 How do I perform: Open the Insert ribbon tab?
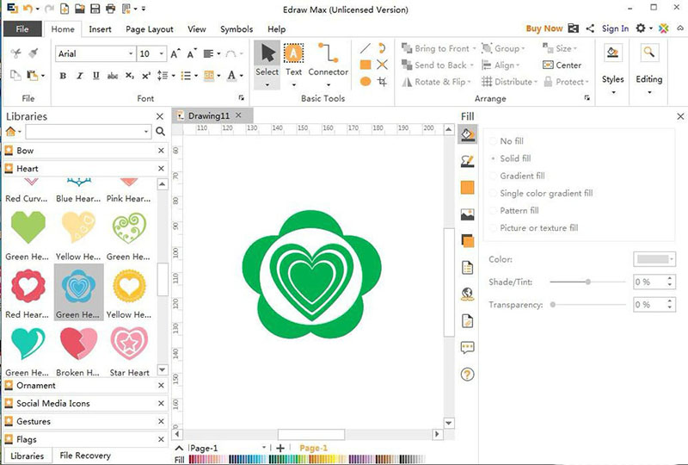pyautogui.click(x=100, y=29)
